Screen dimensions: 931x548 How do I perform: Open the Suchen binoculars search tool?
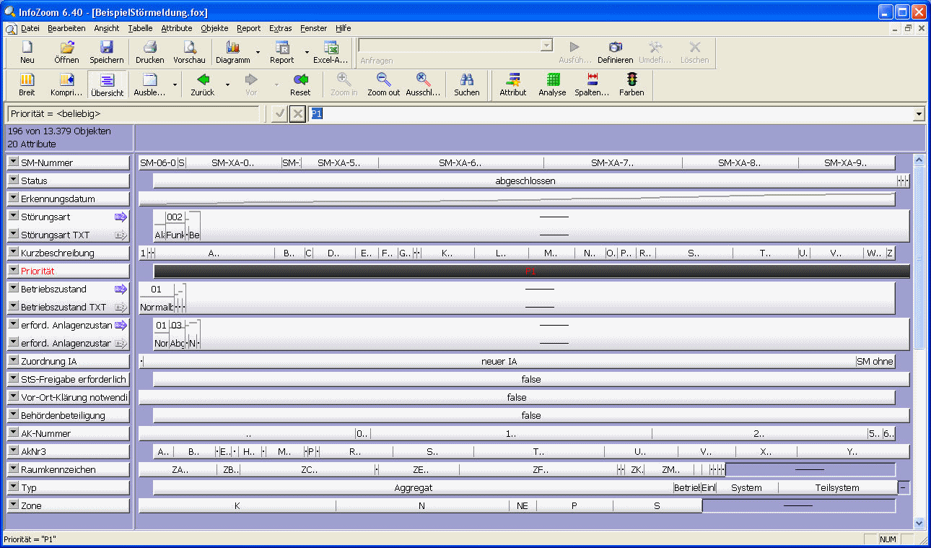466,81
